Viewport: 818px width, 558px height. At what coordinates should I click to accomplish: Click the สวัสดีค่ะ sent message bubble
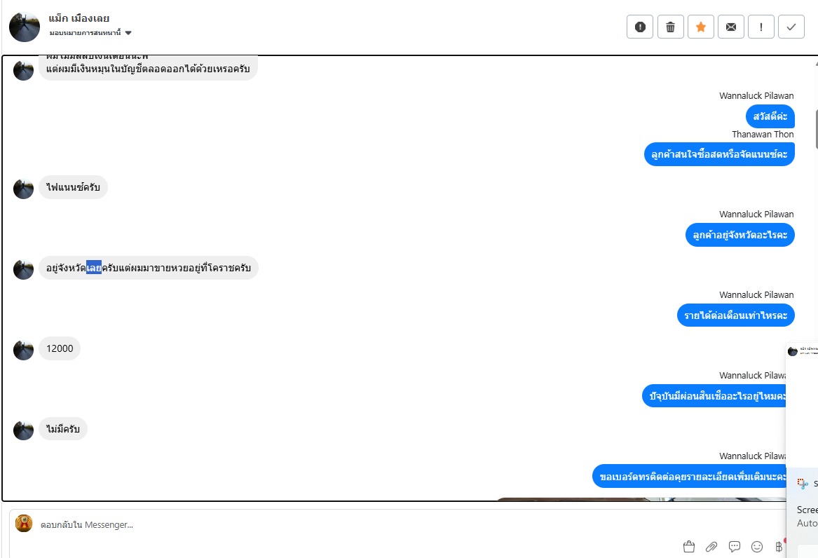[x=770, y=116]
